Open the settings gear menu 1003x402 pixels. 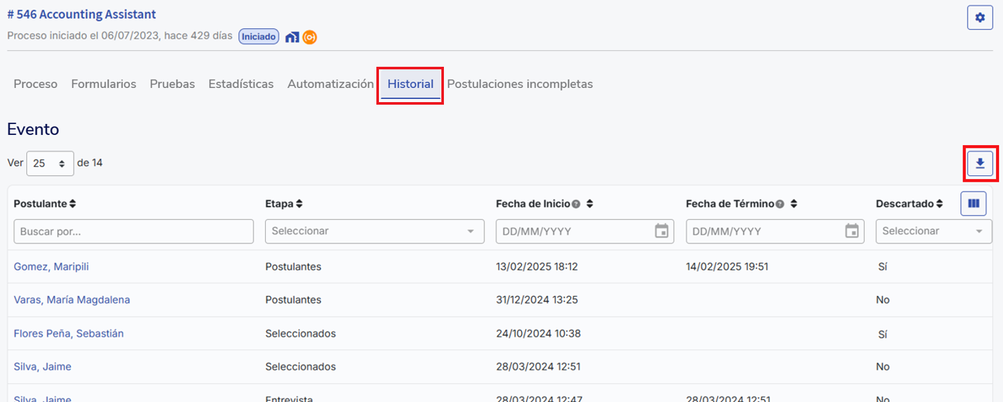[980, 18]
